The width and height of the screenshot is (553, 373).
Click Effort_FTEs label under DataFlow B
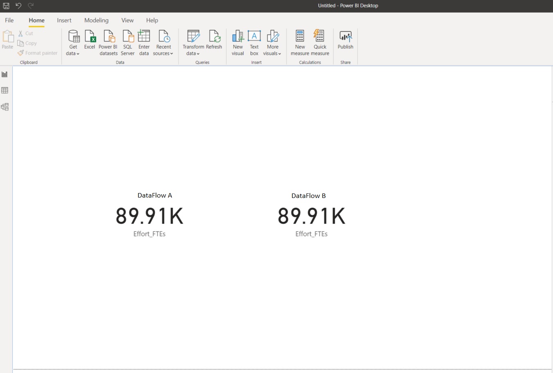[311, 234]
